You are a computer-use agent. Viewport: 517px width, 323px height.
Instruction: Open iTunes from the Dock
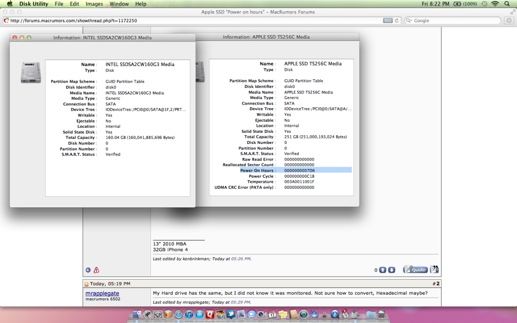pyautogui.click(x=189, y=314)
